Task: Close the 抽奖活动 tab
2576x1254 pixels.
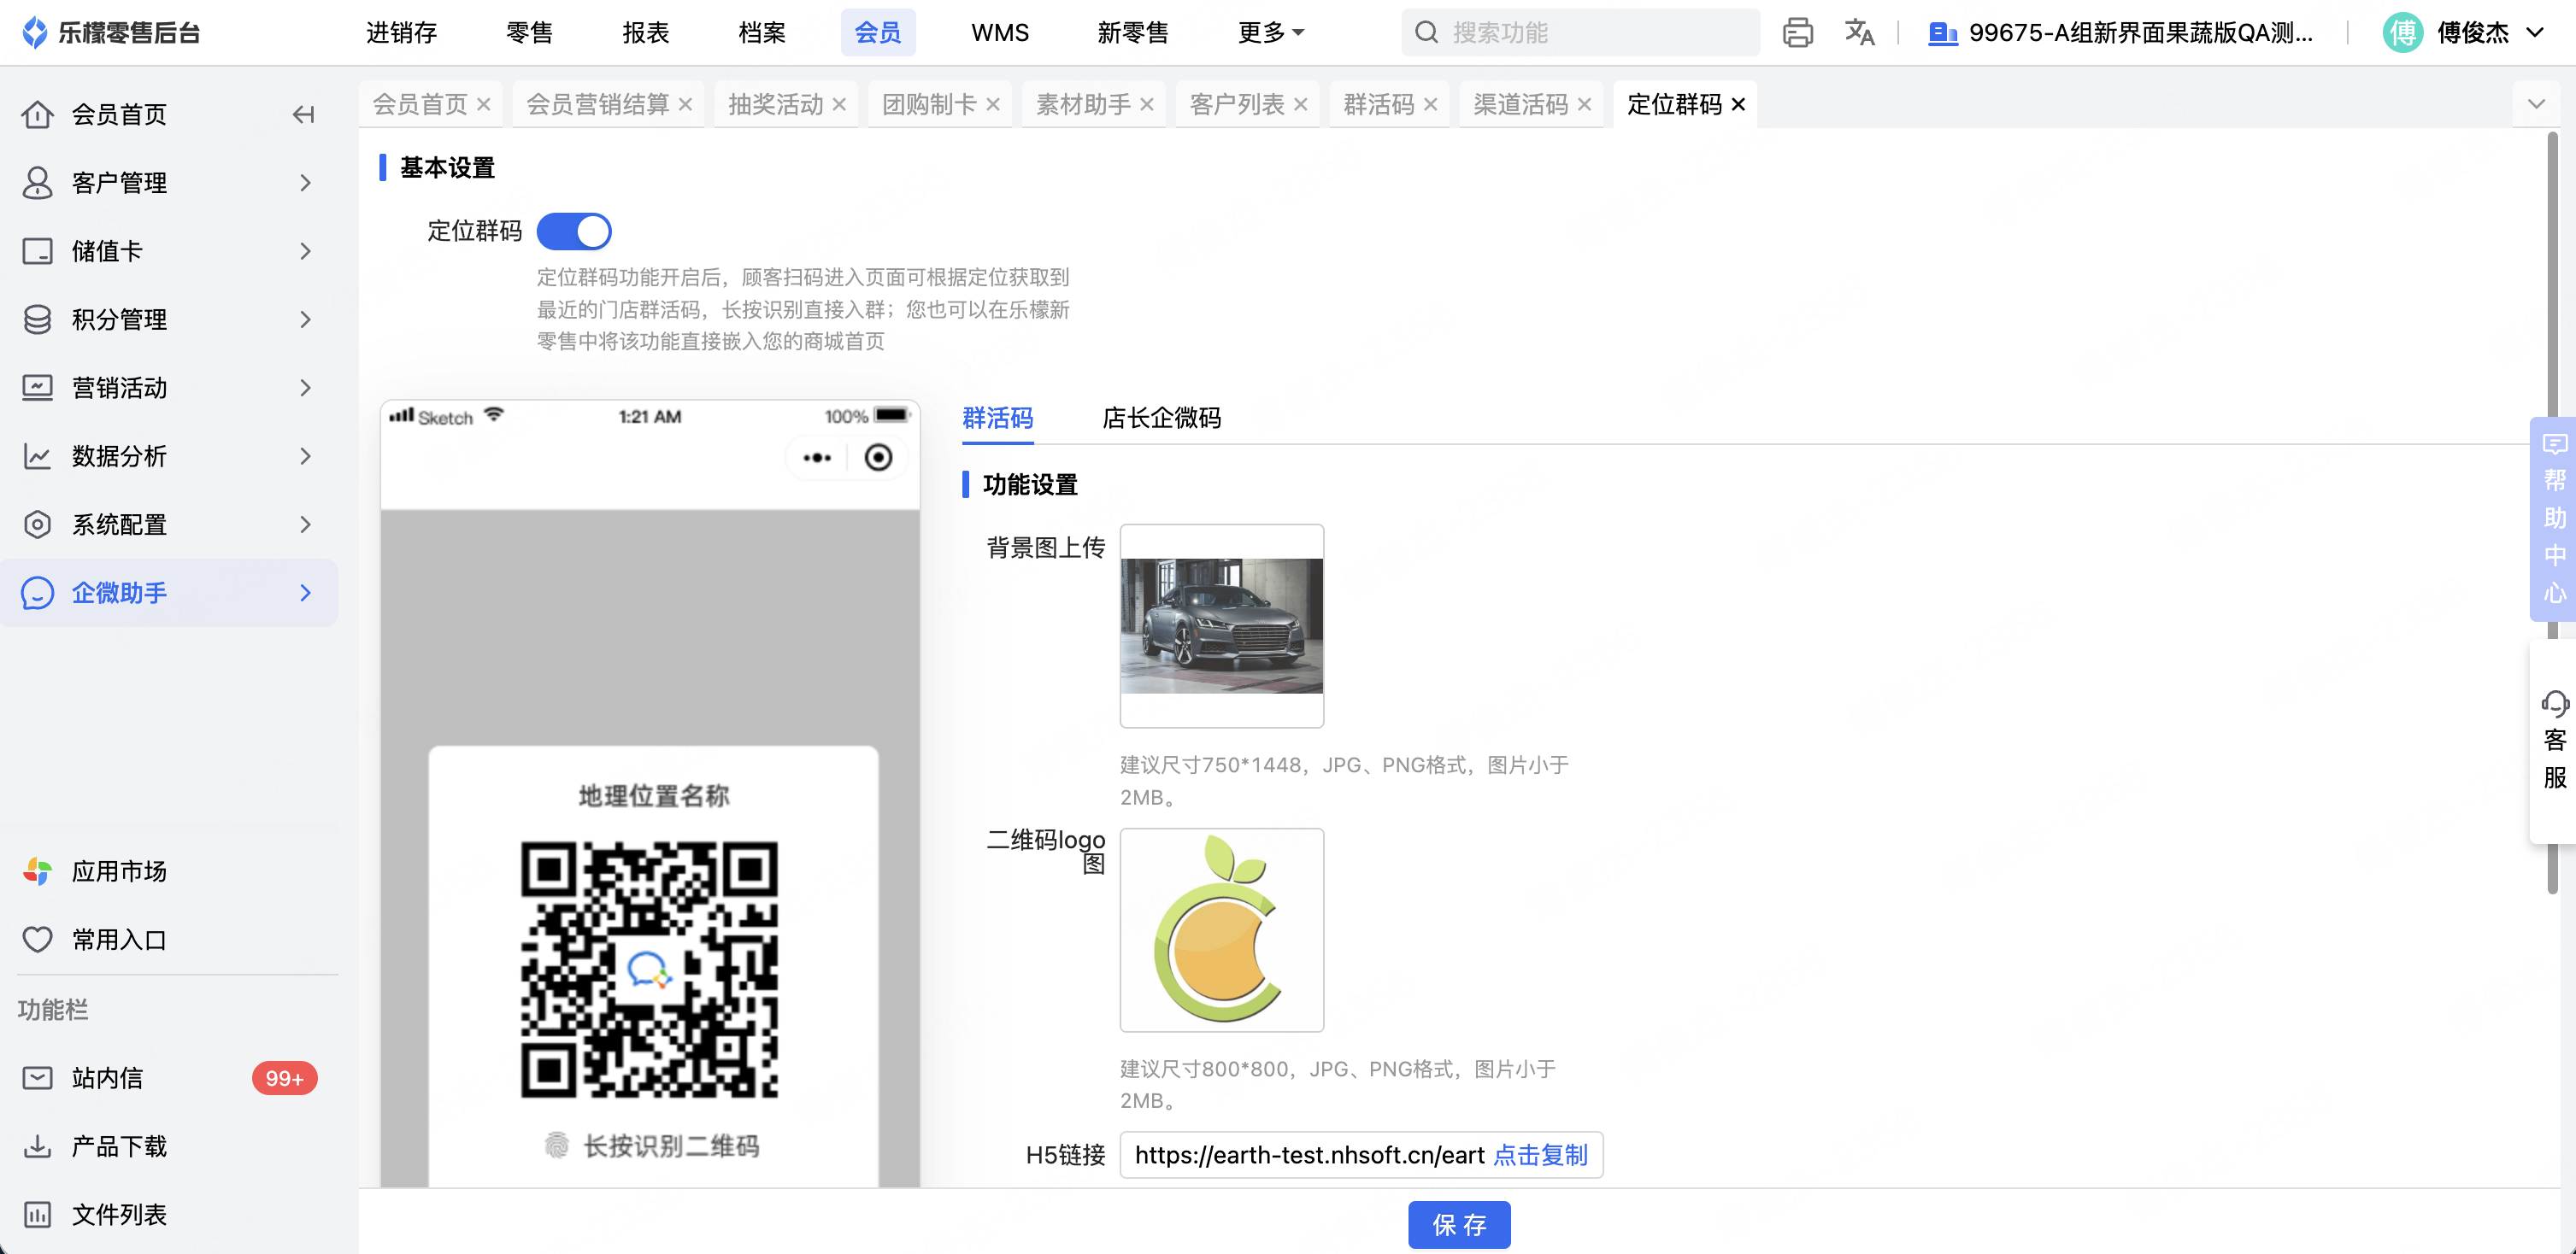Action: pos(839,105)
